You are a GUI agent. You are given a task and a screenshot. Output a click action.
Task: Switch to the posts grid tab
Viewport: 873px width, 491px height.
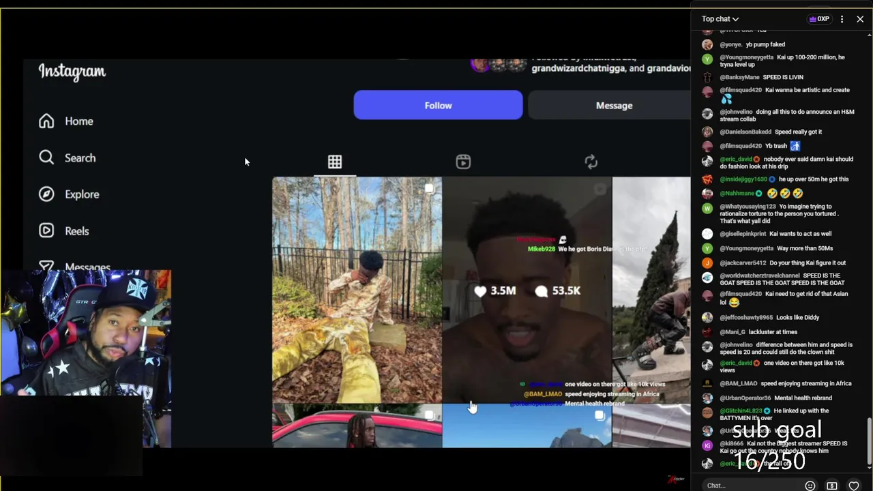[334, 162]
